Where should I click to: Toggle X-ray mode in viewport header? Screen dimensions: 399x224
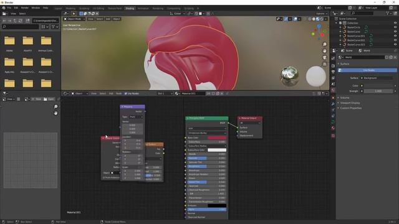[305, 19]
